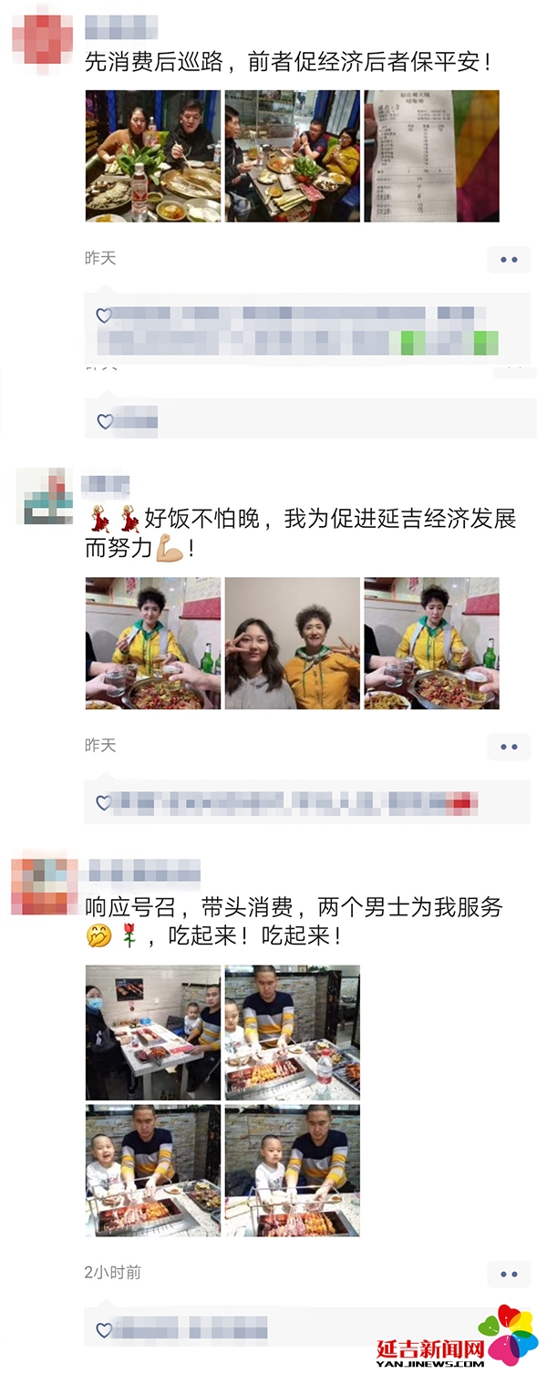Open first dinner table photo in first post
The height and width of the screenshot is (1374, 547).
(x=153, y=156)
